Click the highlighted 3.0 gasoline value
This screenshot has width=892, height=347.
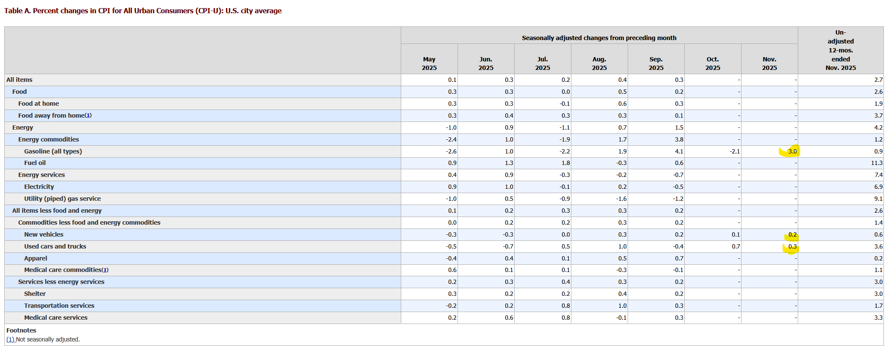pos(792,151)
